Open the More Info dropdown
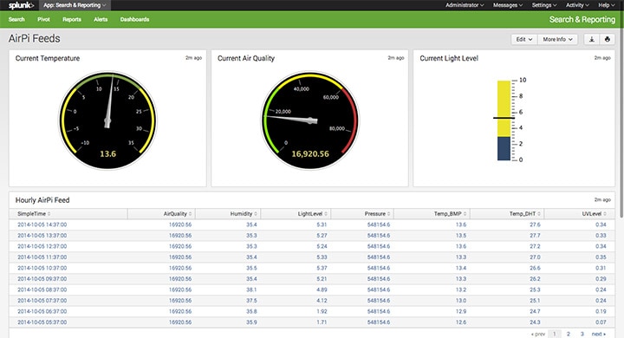The width and height of the screenshot is (624, 338). click(557, 39)
